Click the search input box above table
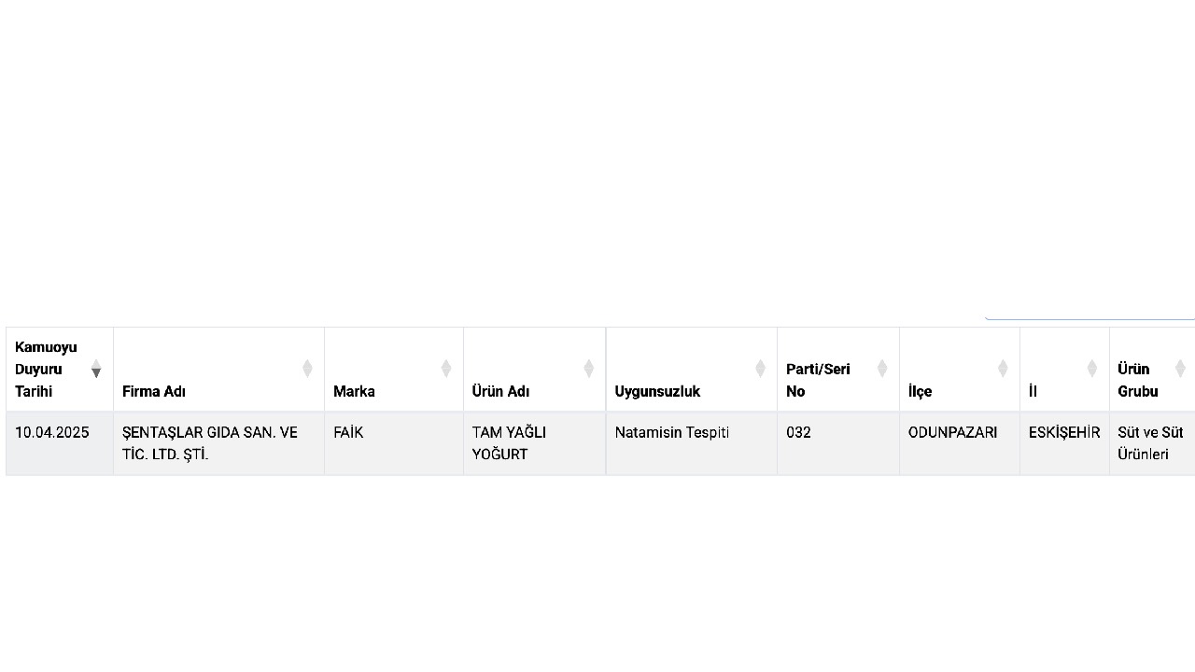Viewport: 1195px width, 672px height. pos(1089,313)
